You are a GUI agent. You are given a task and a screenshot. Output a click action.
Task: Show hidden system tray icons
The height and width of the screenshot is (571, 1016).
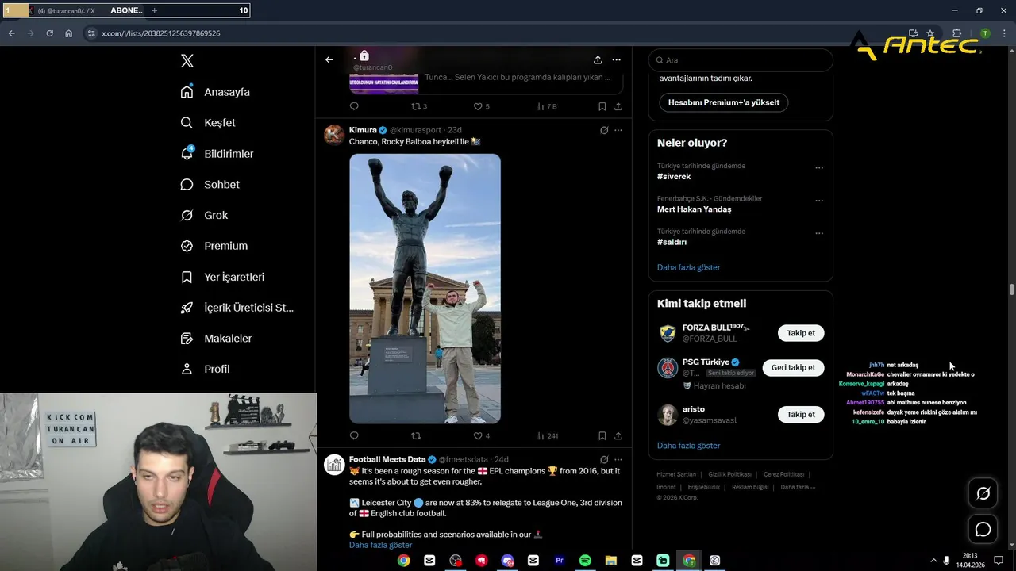pos(933,561)
